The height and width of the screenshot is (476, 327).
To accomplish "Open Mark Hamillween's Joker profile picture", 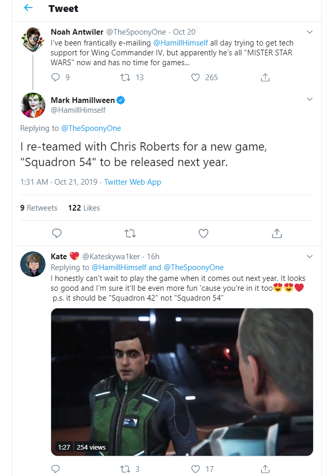I will click(33, 105).
